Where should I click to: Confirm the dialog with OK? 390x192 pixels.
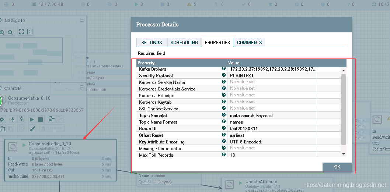tap(337, 167)
